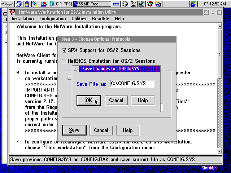This screenshot has height=173, width=231.
Task: Click the blue tray selector button
Action: pyautogui.click(x=116, y=4)
